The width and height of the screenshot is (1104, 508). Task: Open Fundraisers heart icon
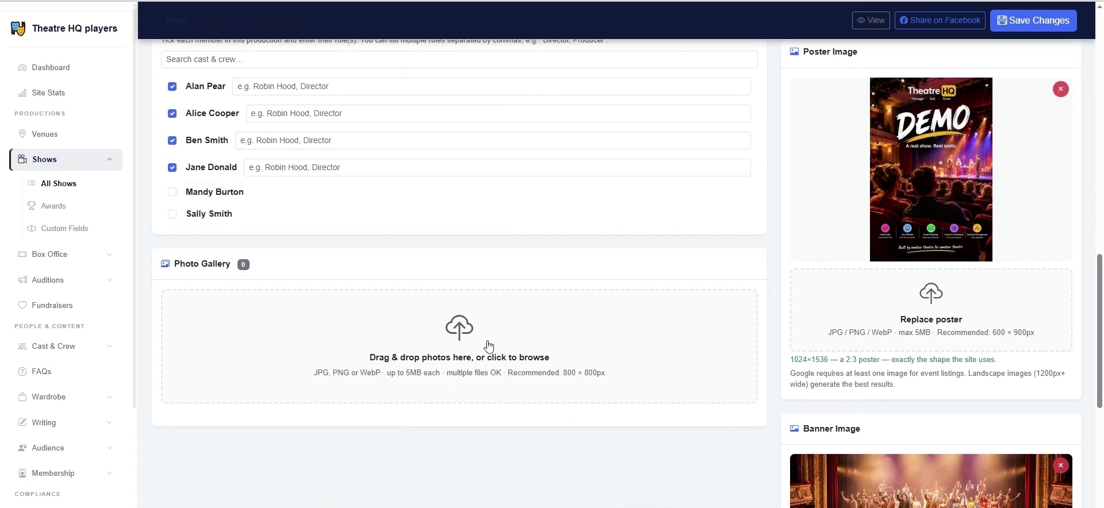[x=22, y=305]
